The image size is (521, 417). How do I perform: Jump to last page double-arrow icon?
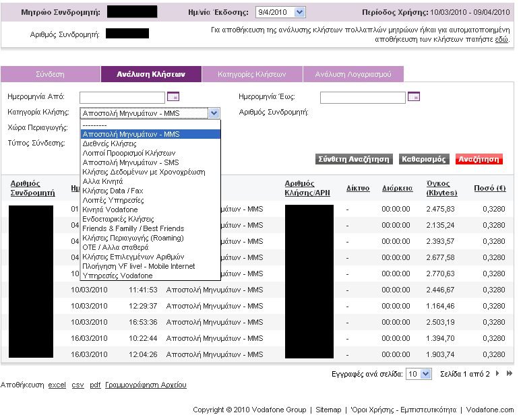[x=509, y=373]
